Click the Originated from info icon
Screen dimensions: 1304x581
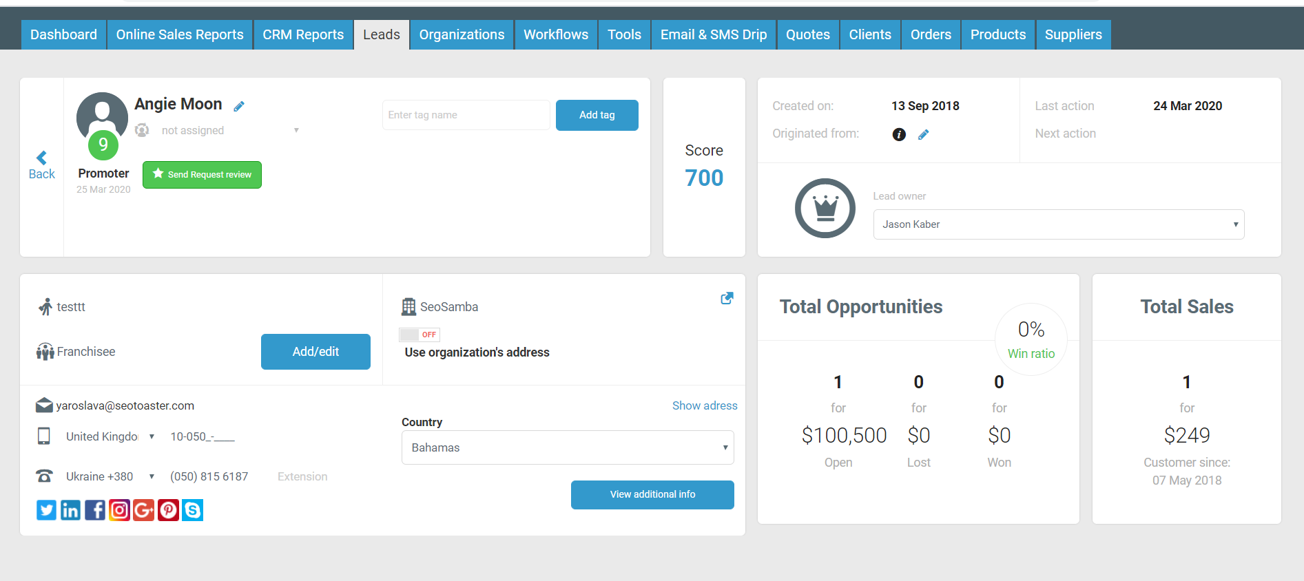[x=899, y=134]
